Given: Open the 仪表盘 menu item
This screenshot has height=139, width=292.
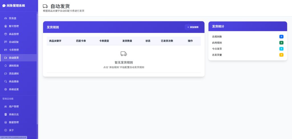Looking at the screenshot, I should coord(18,18).
